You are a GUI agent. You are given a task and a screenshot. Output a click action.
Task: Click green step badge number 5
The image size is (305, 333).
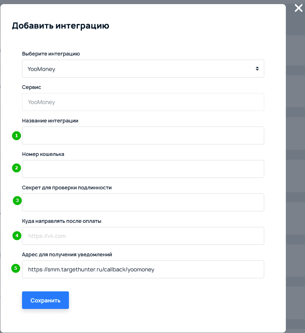point(15,269)
